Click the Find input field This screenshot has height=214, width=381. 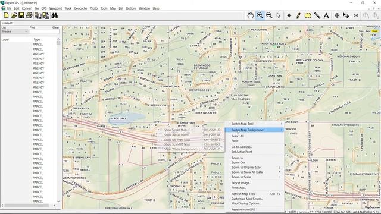pyautogui.click(x=44, y=32)
